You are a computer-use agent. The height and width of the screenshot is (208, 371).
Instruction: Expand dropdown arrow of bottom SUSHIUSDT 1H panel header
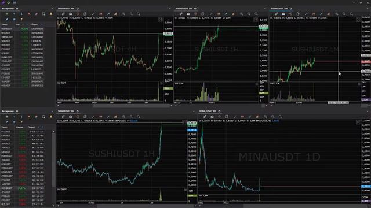[194, 111]
